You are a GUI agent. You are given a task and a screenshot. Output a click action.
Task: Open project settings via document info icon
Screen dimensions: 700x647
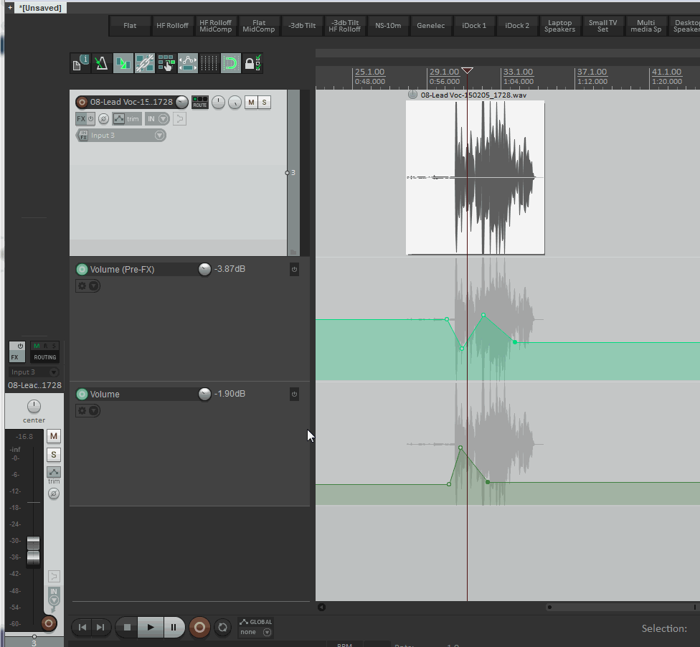pos(80,63)
